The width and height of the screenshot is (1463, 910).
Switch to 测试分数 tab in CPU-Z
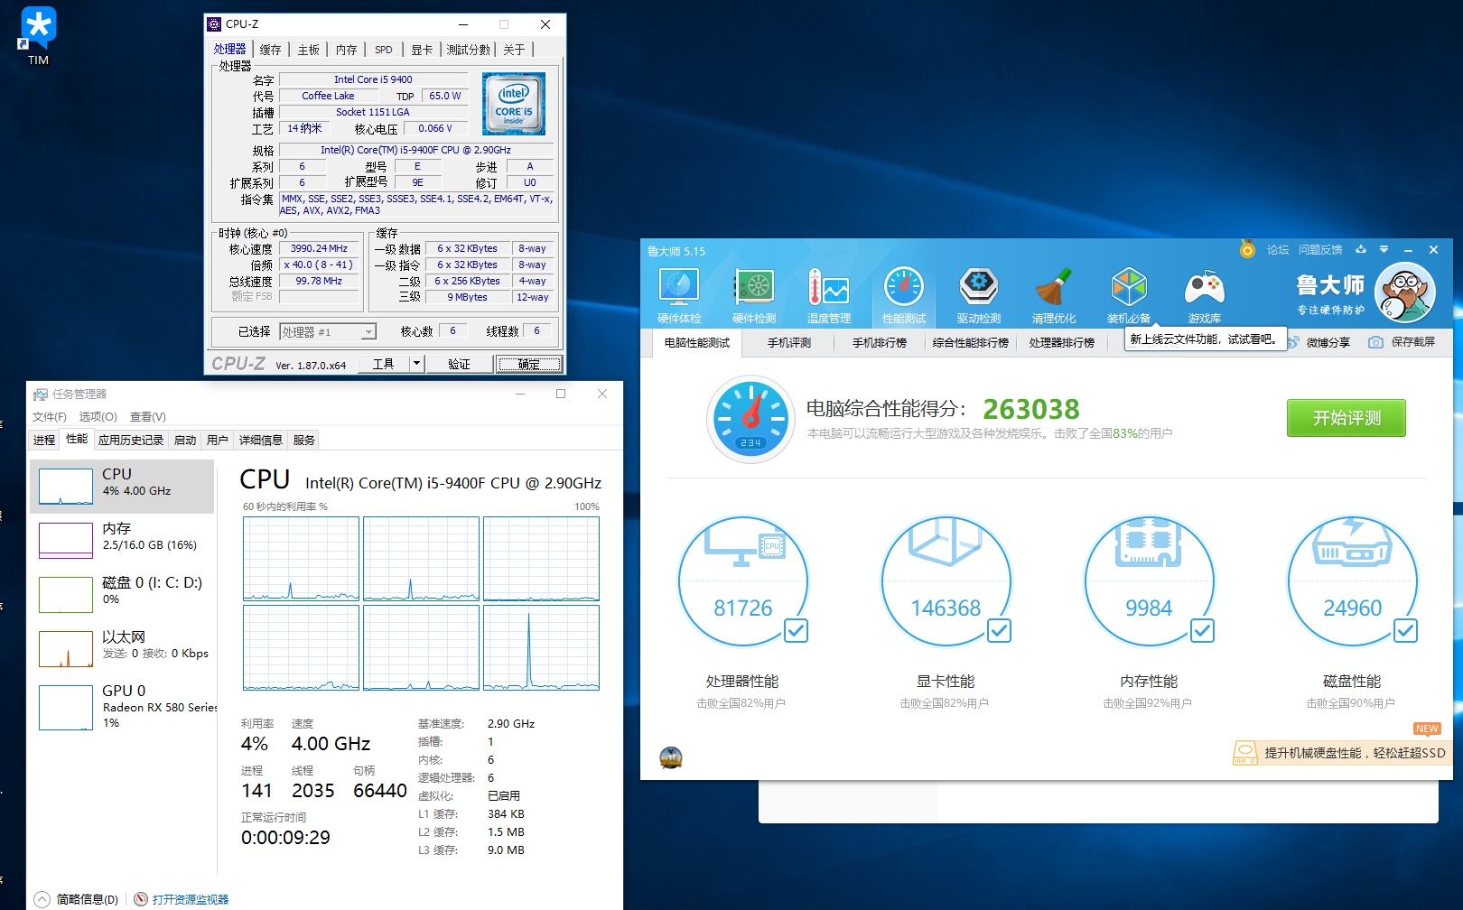click(469, 50)
